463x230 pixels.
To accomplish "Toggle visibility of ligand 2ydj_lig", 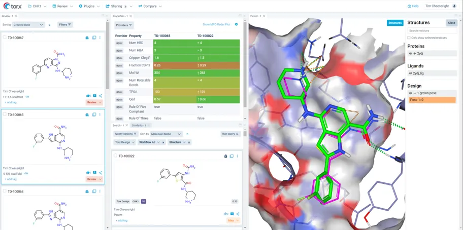I will click(x=410, y=73).
